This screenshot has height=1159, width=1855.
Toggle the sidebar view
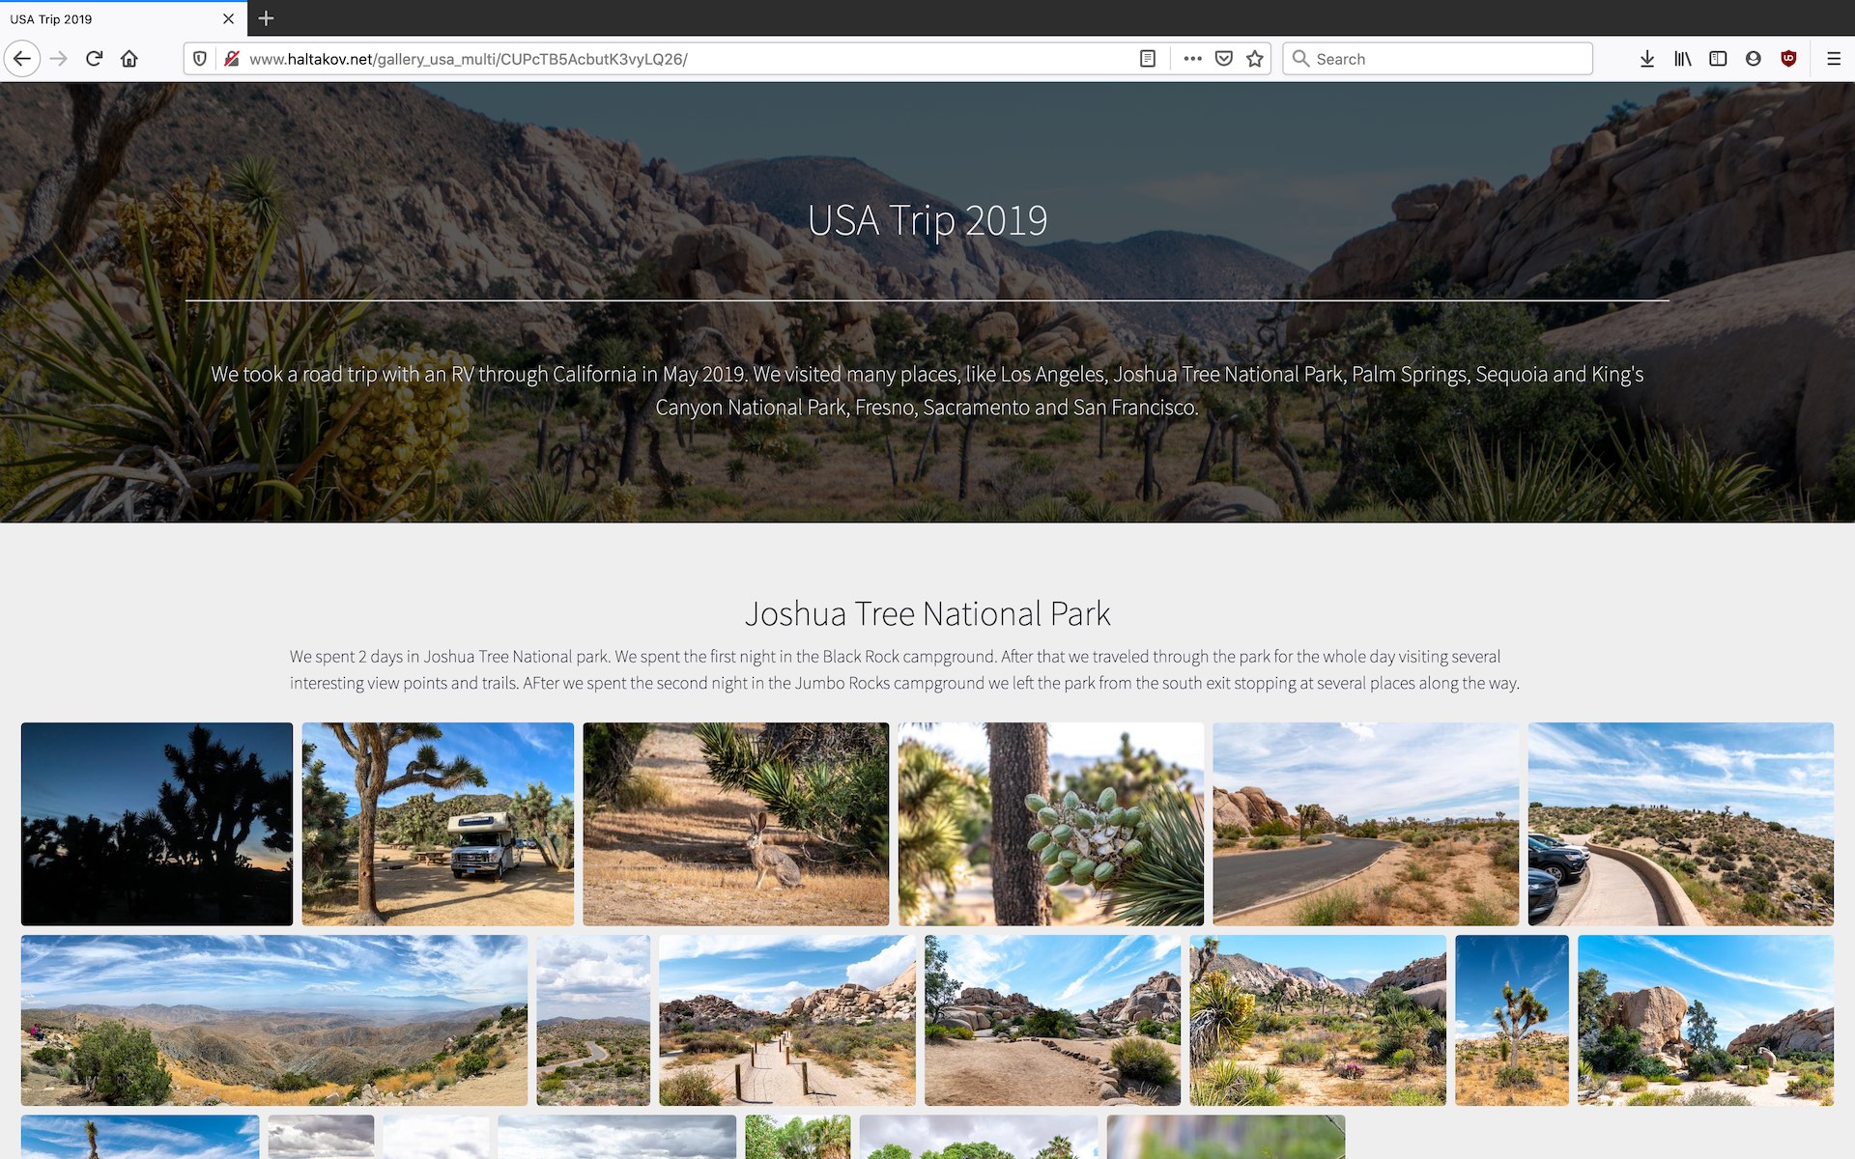(1718, 59)
